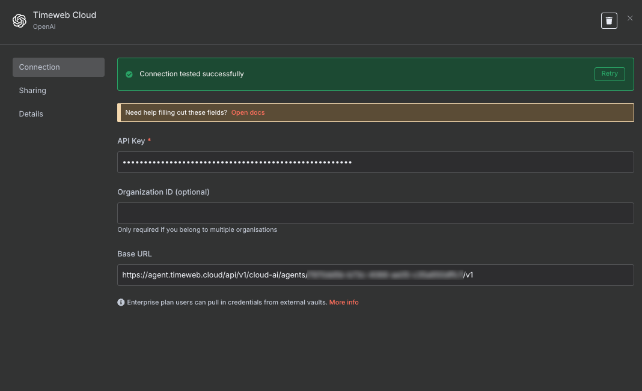Delete credential using the trash icon

(x=609, y=20)
